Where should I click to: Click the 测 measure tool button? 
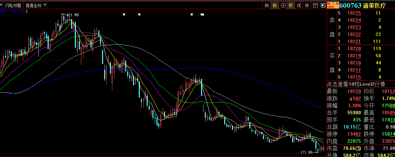tap(266, 5)
